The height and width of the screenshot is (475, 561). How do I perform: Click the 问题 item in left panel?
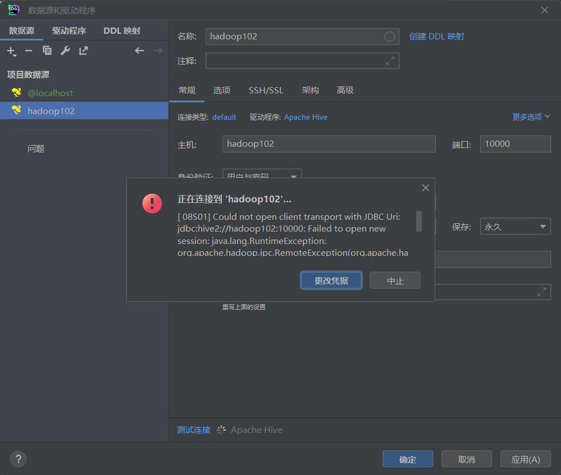tap(36, 148)
